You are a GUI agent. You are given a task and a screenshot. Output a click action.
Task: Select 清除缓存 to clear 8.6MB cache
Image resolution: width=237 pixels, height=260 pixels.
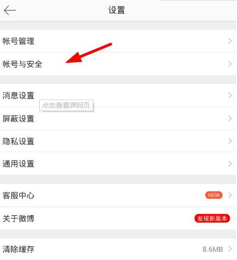pos(118,249)
